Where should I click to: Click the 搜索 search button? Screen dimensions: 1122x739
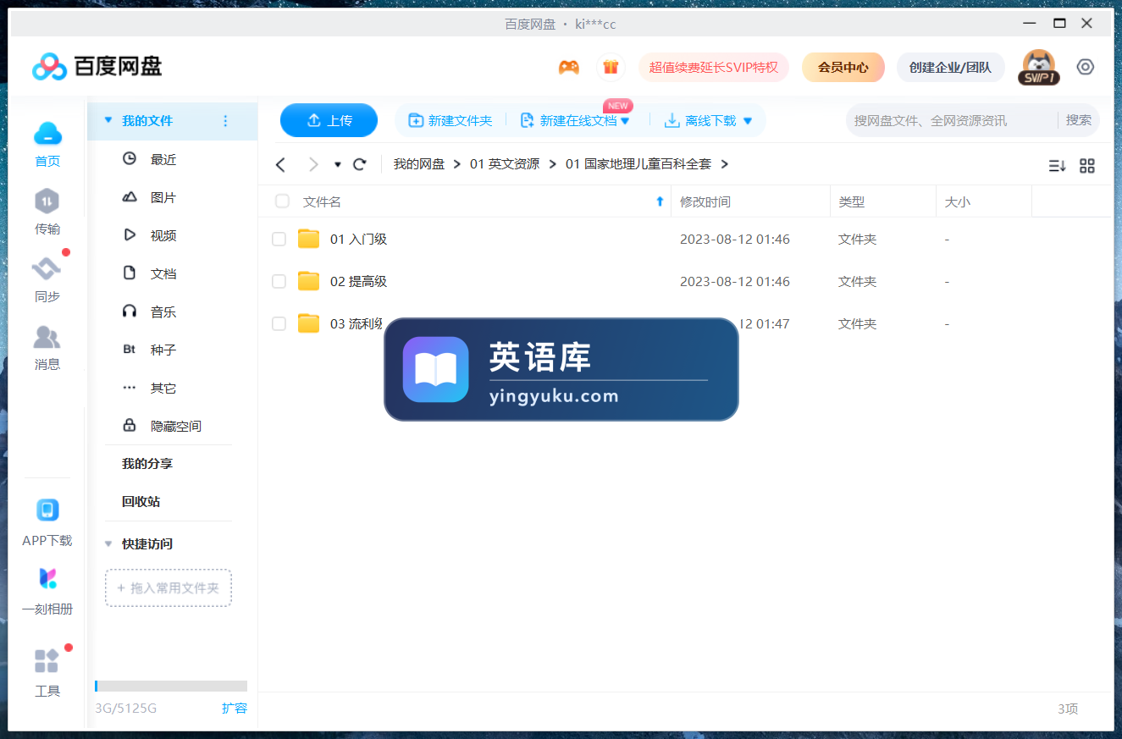(1078, 120)
